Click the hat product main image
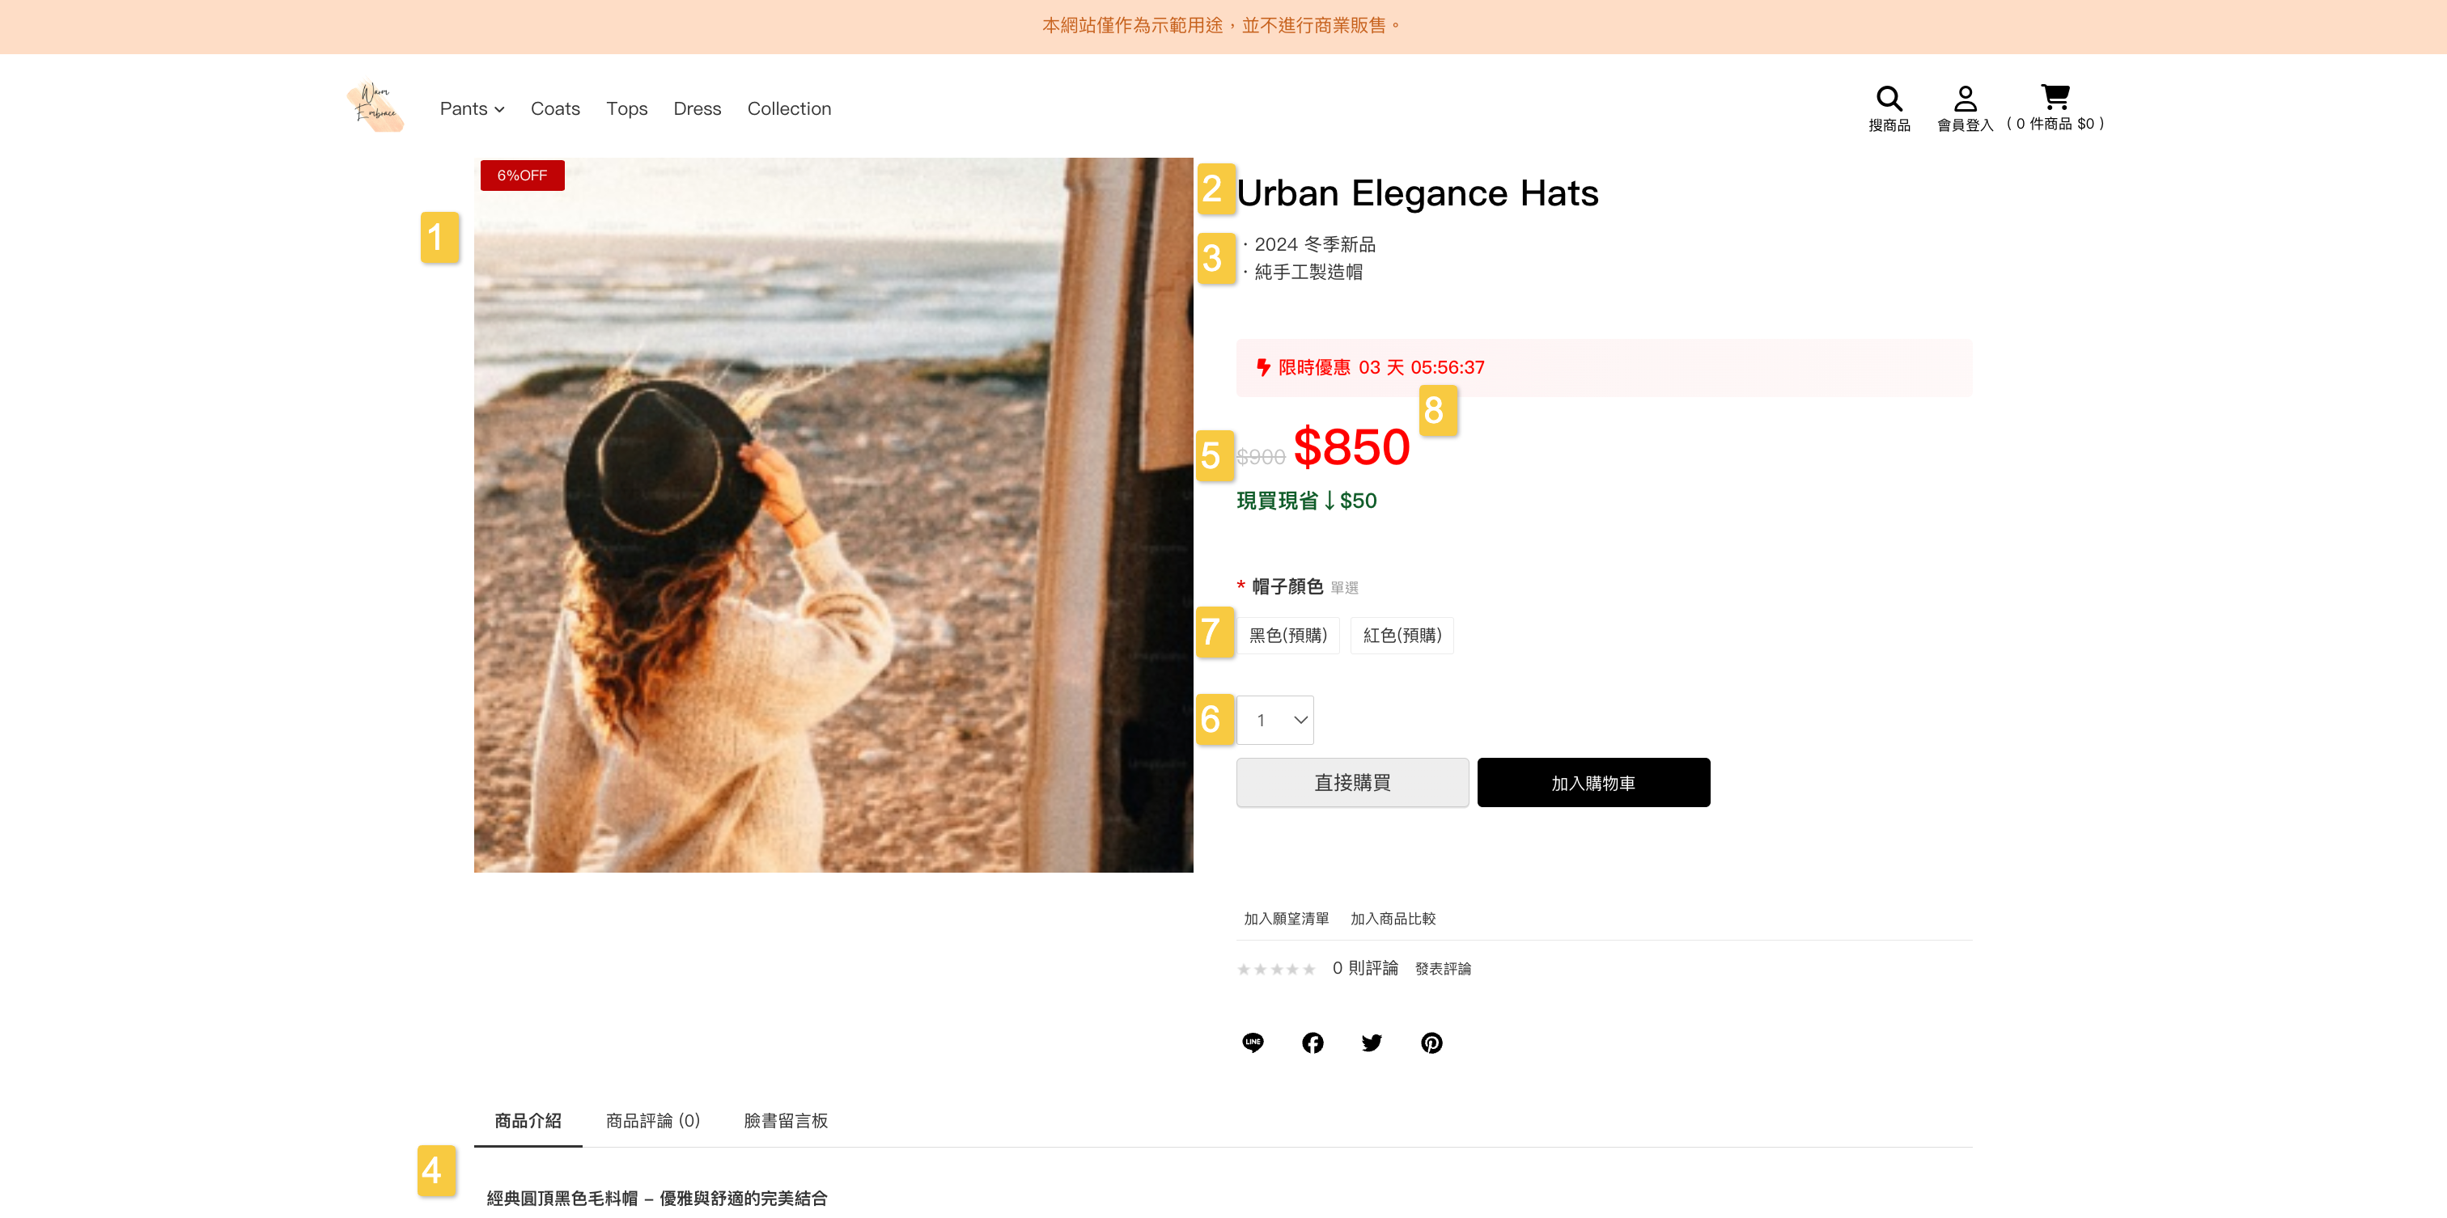 click(x=833, y=514)
